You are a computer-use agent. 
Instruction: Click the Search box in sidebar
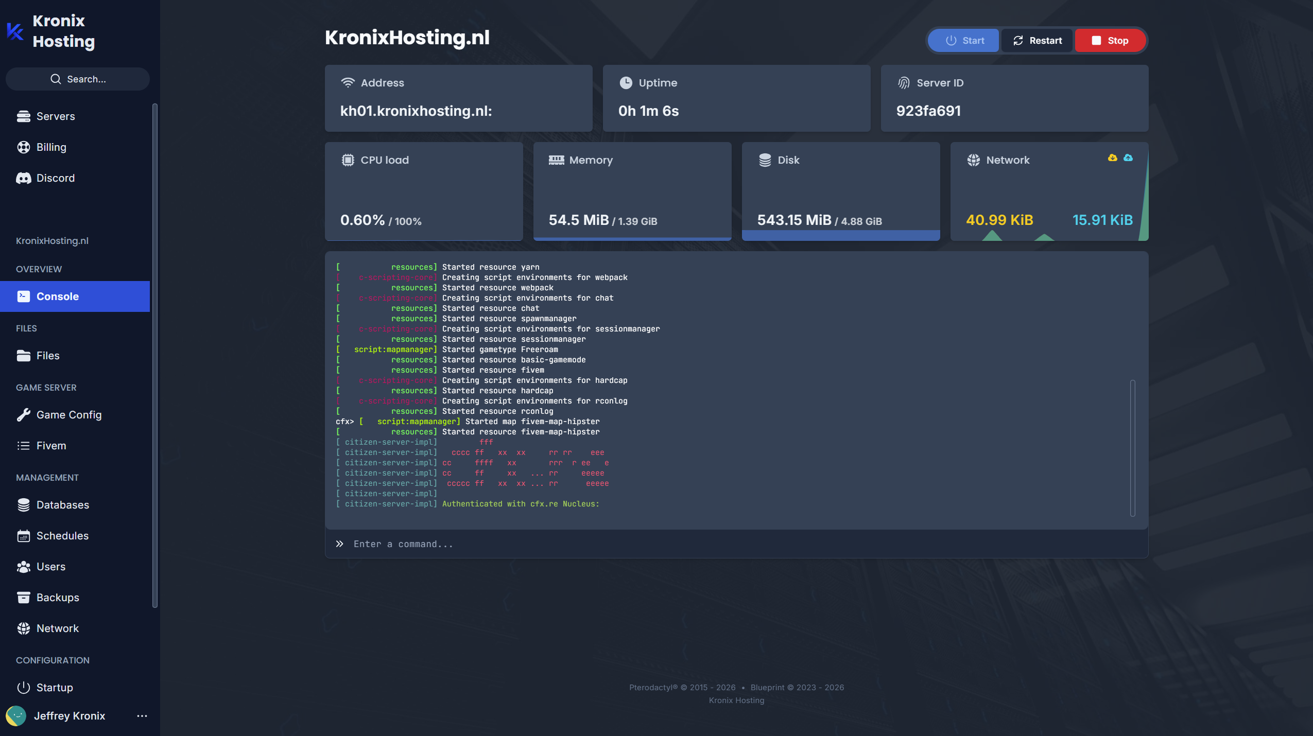coord(78,79)
